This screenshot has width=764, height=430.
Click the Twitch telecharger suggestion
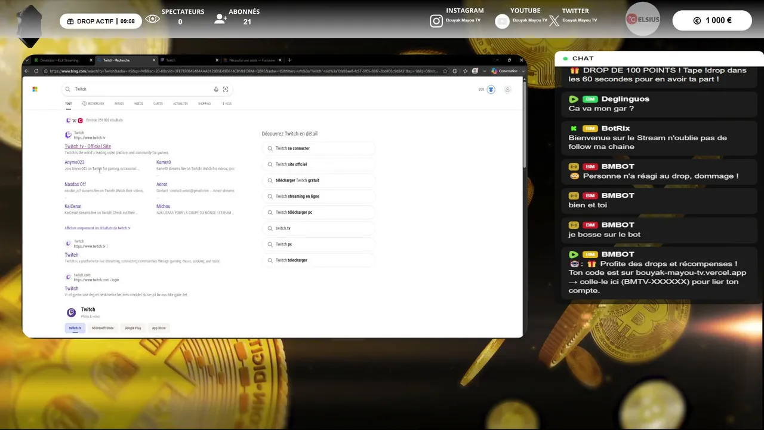click(318, 260)
